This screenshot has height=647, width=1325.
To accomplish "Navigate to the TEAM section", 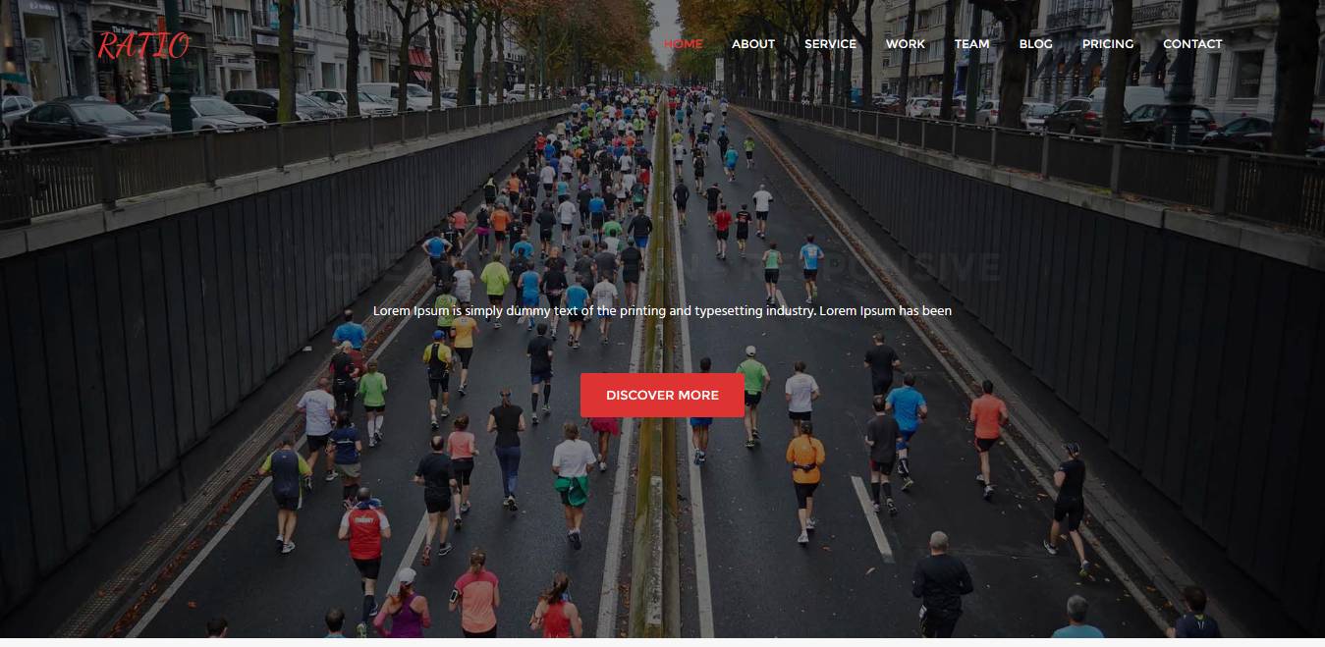I will (971, 44).
